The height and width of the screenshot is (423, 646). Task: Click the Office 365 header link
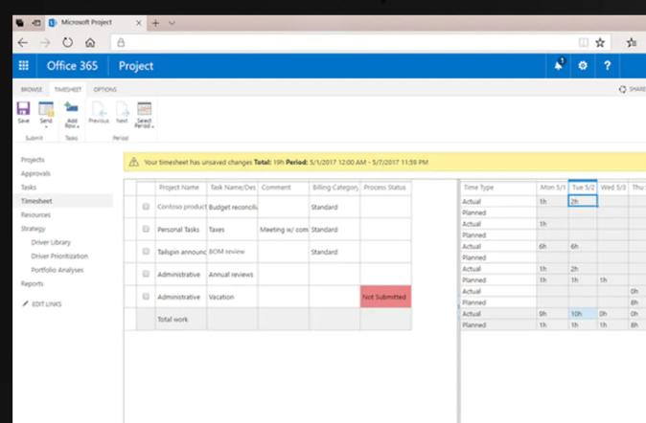point(72,66)
